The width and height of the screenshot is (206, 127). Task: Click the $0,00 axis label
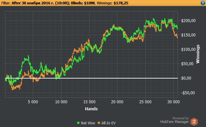(186, 78)
